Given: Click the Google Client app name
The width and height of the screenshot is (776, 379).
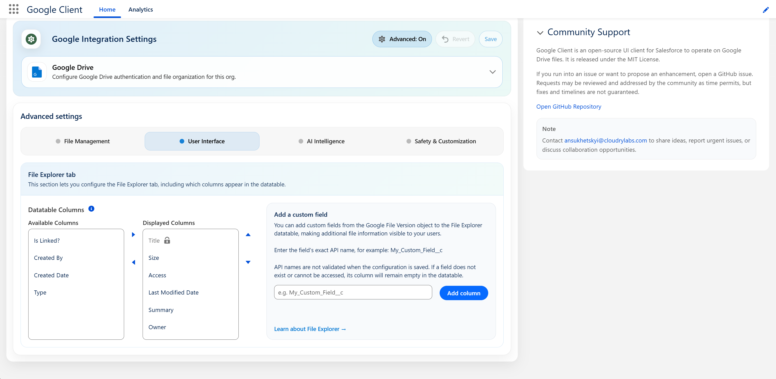Looking at the screenshot, I should pyautogui.click(x=54, y=10).
